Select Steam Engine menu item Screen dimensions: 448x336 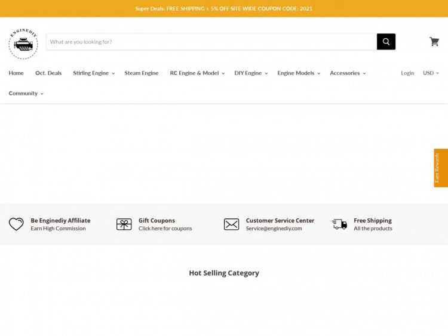click(x=142, y=73)
